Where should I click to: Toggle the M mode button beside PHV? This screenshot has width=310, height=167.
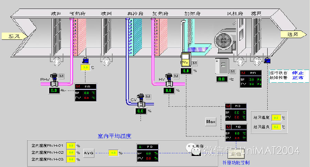point(62,76)
